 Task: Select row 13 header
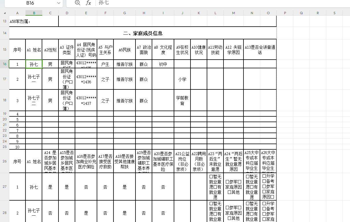point(5,21)
